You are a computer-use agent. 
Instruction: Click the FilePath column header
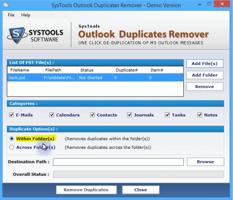pyautogui.click(x=60, y=70)
